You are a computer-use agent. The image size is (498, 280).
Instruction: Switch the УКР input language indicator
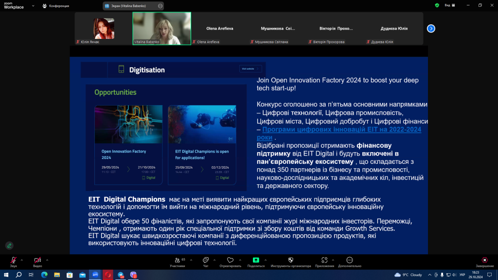click(462, 275)
